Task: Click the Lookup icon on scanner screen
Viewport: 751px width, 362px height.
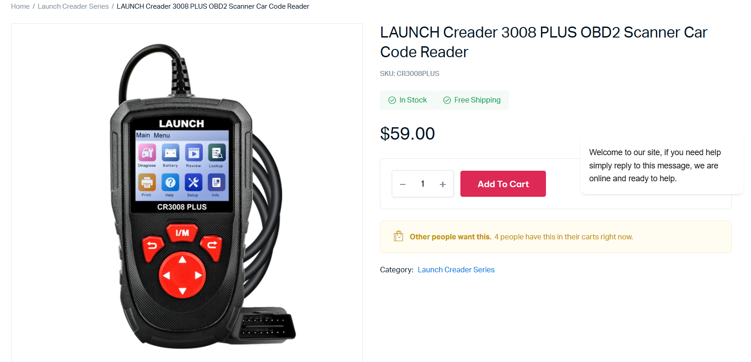Action: tap(216, 153)
